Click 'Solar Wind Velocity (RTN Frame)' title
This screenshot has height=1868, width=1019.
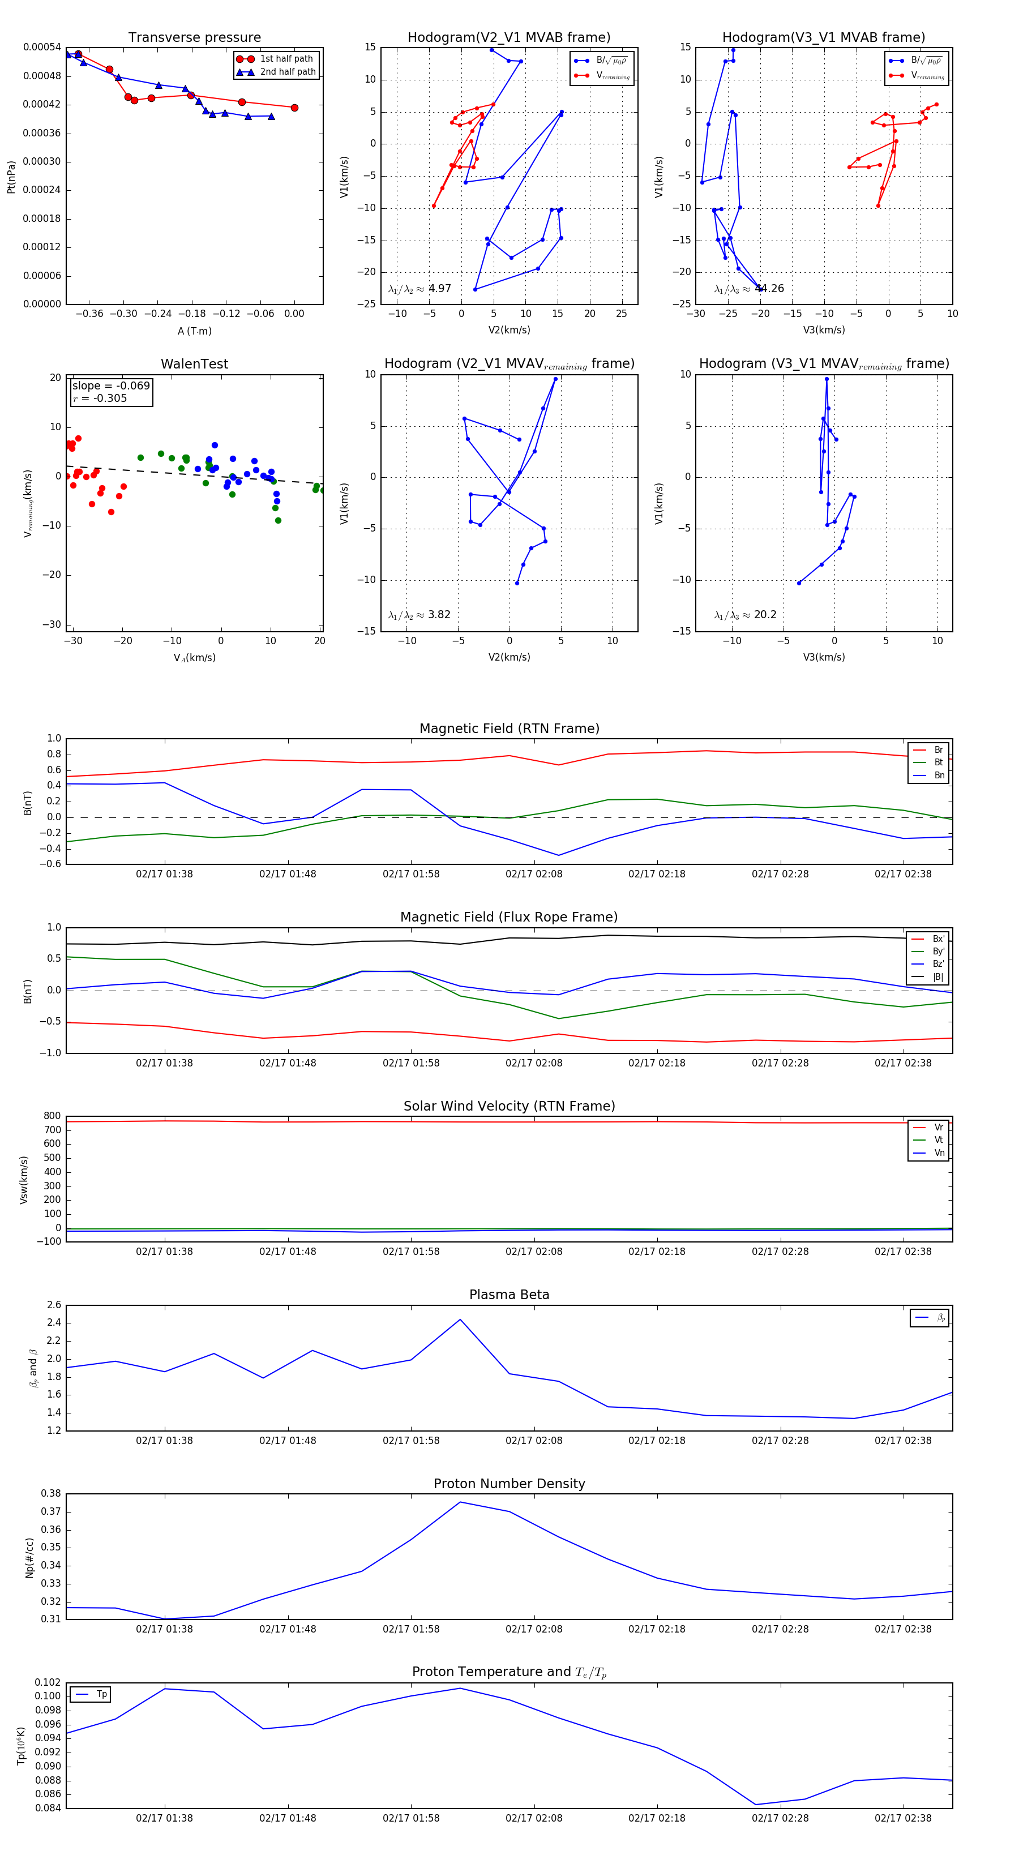[x=509, y=1107]
